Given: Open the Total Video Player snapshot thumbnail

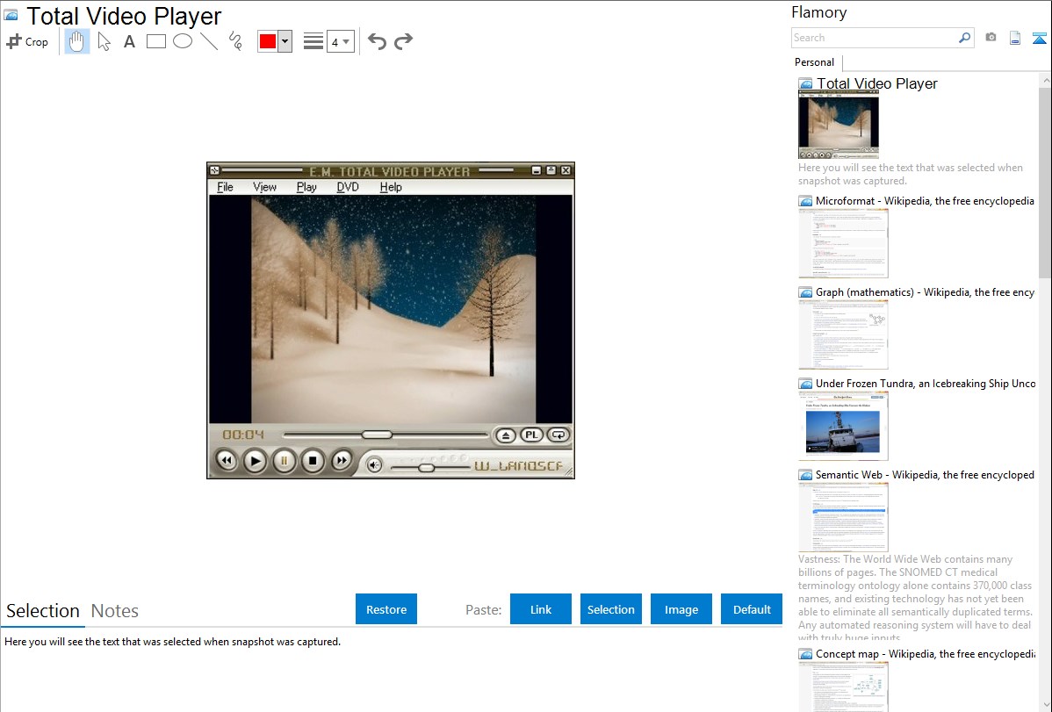Looking at the screenshot, I should 839,125.
